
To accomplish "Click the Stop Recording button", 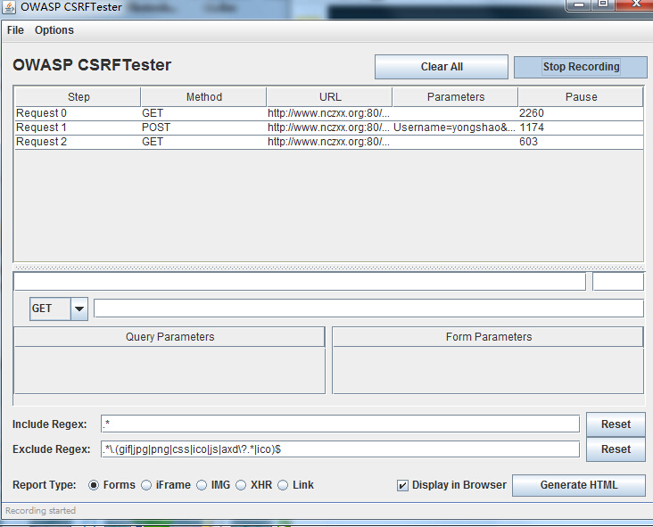I will (x=581, y=67).
